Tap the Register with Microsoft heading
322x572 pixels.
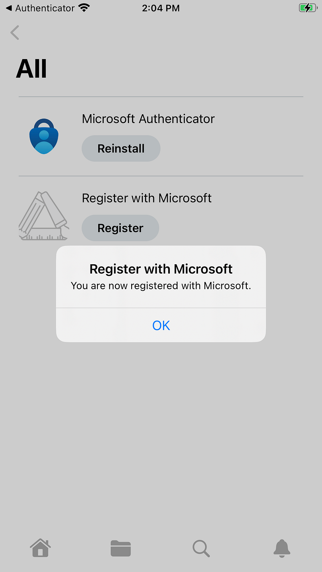(147, 198)
